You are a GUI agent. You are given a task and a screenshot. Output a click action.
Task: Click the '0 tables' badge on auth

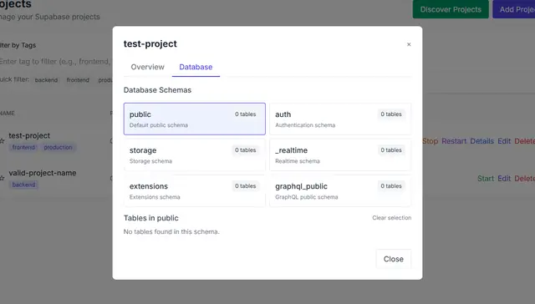pyautogui.click(x=391, y=114)
